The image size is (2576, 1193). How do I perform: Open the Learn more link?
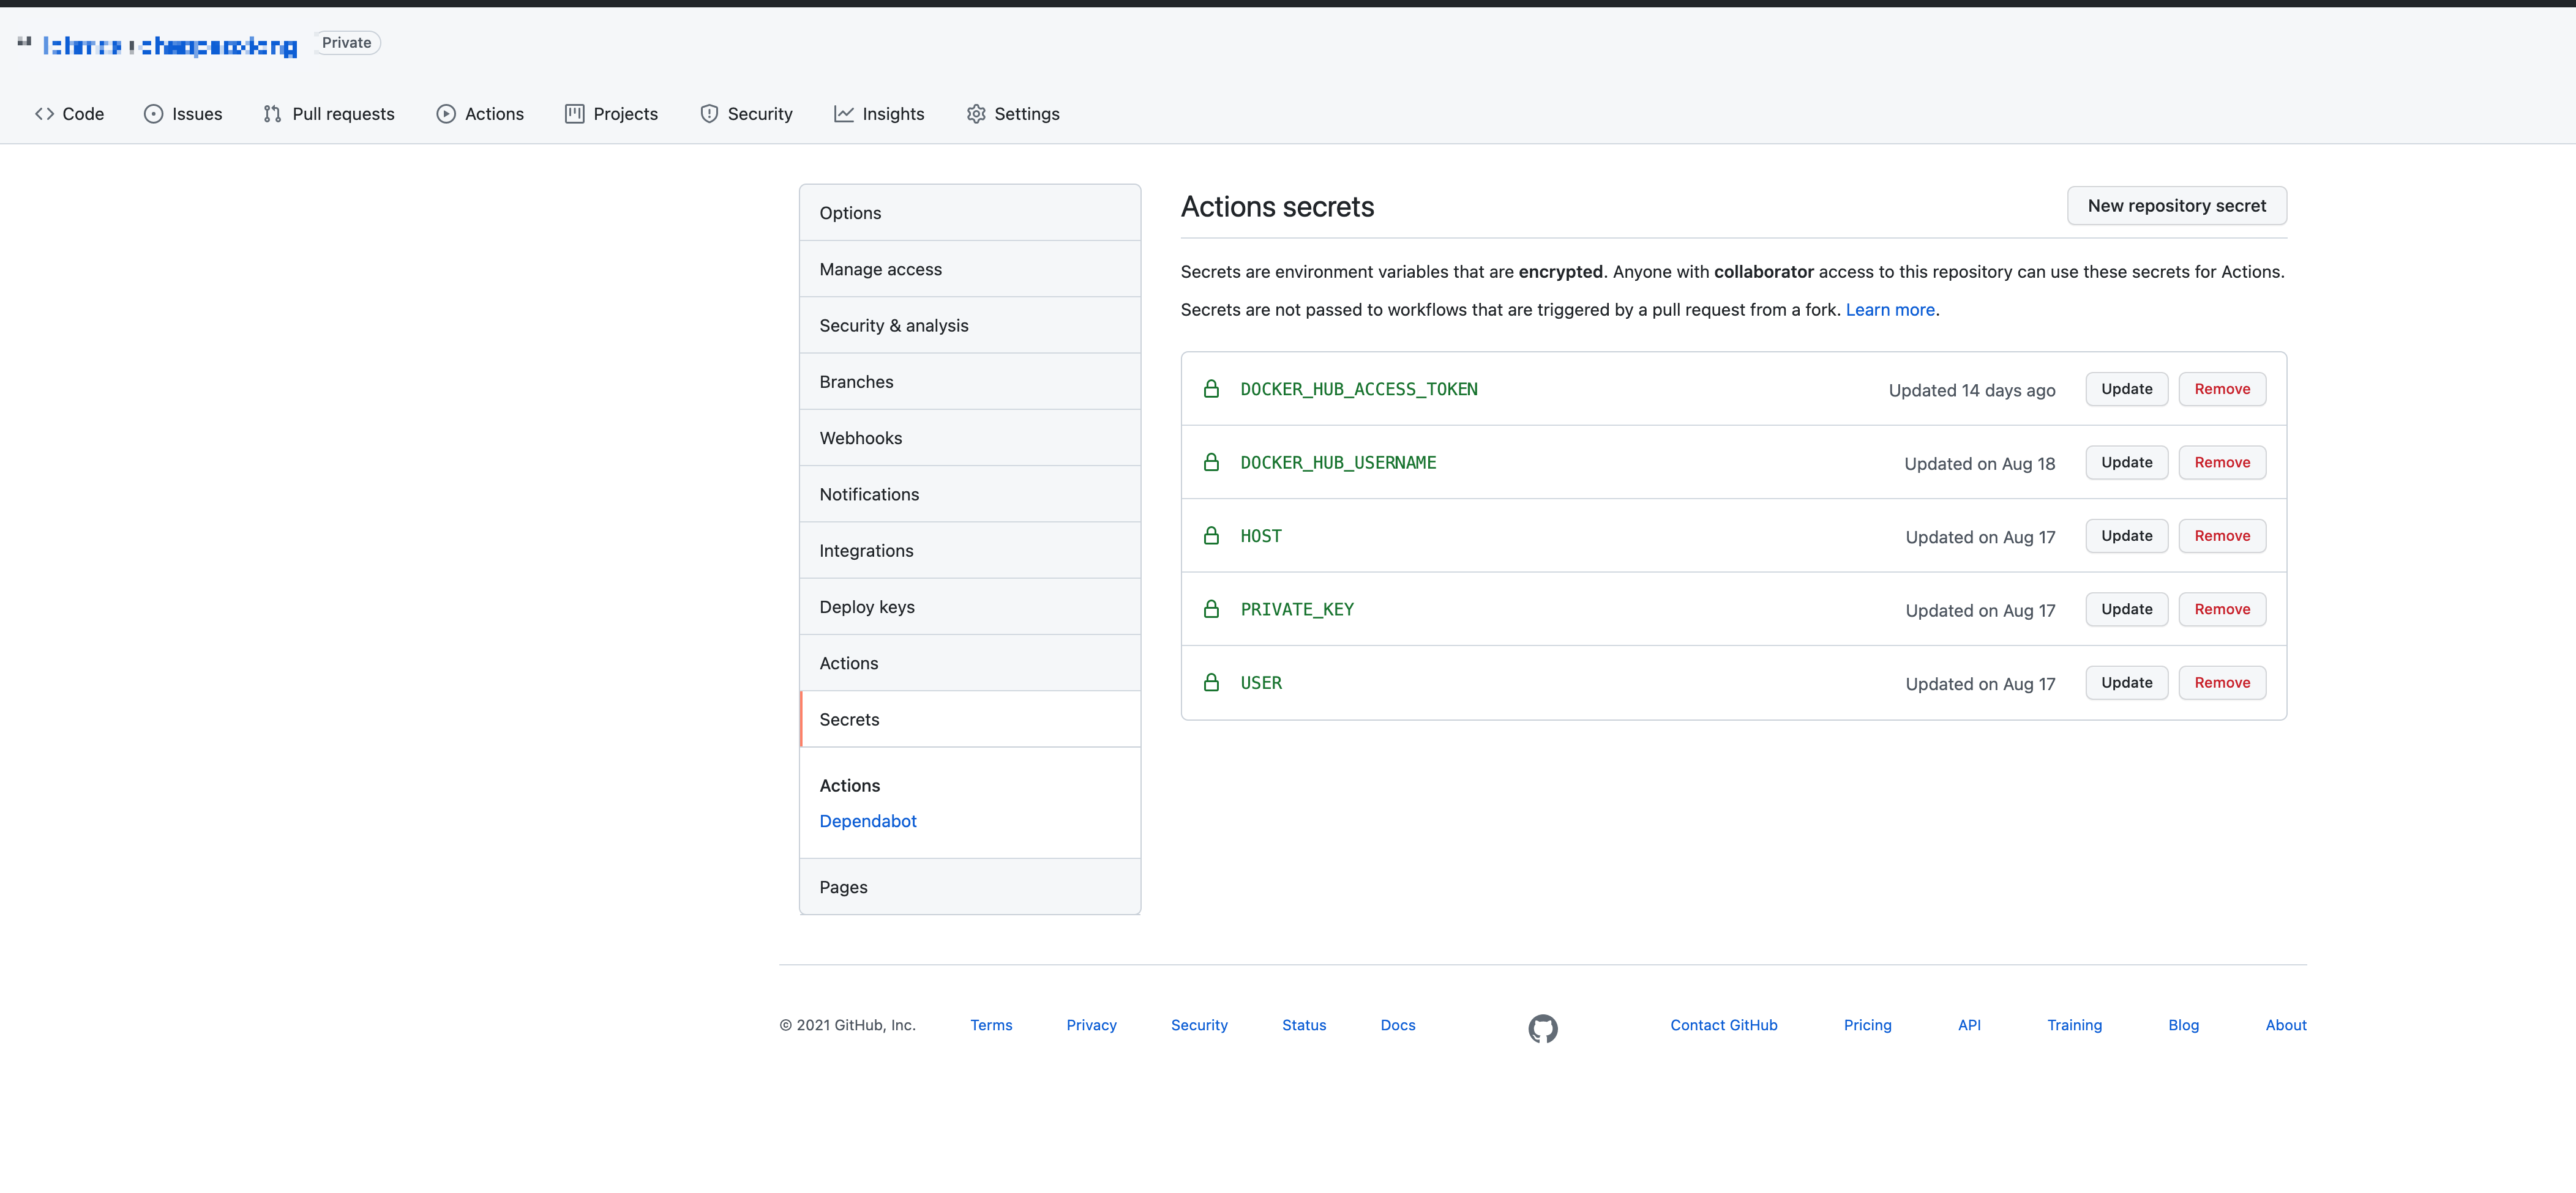click(x=1889, y=310)
